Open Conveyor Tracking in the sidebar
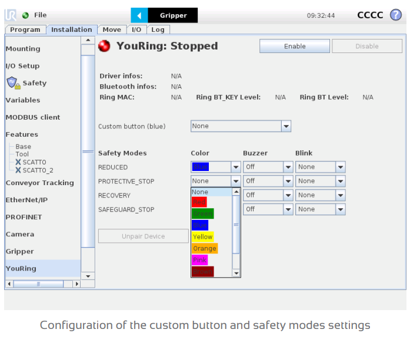 tap(40, 183)
